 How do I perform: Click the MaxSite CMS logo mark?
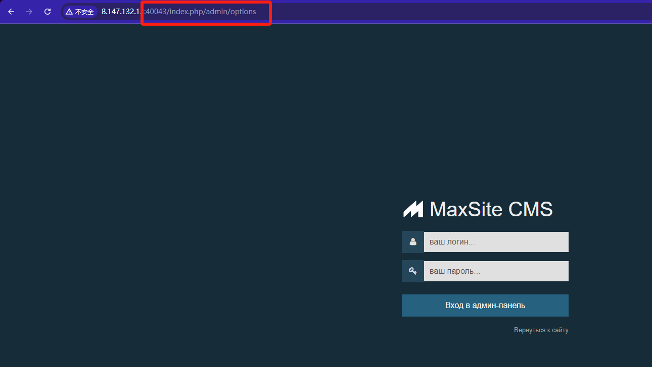[x=413, y=209]
